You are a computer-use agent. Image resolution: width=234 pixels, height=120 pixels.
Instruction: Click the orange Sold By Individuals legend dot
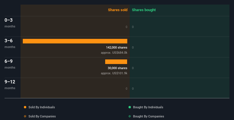pos(25,107)
